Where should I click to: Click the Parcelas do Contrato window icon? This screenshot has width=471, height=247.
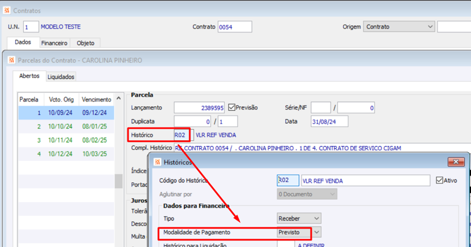[x=12, y=60]
